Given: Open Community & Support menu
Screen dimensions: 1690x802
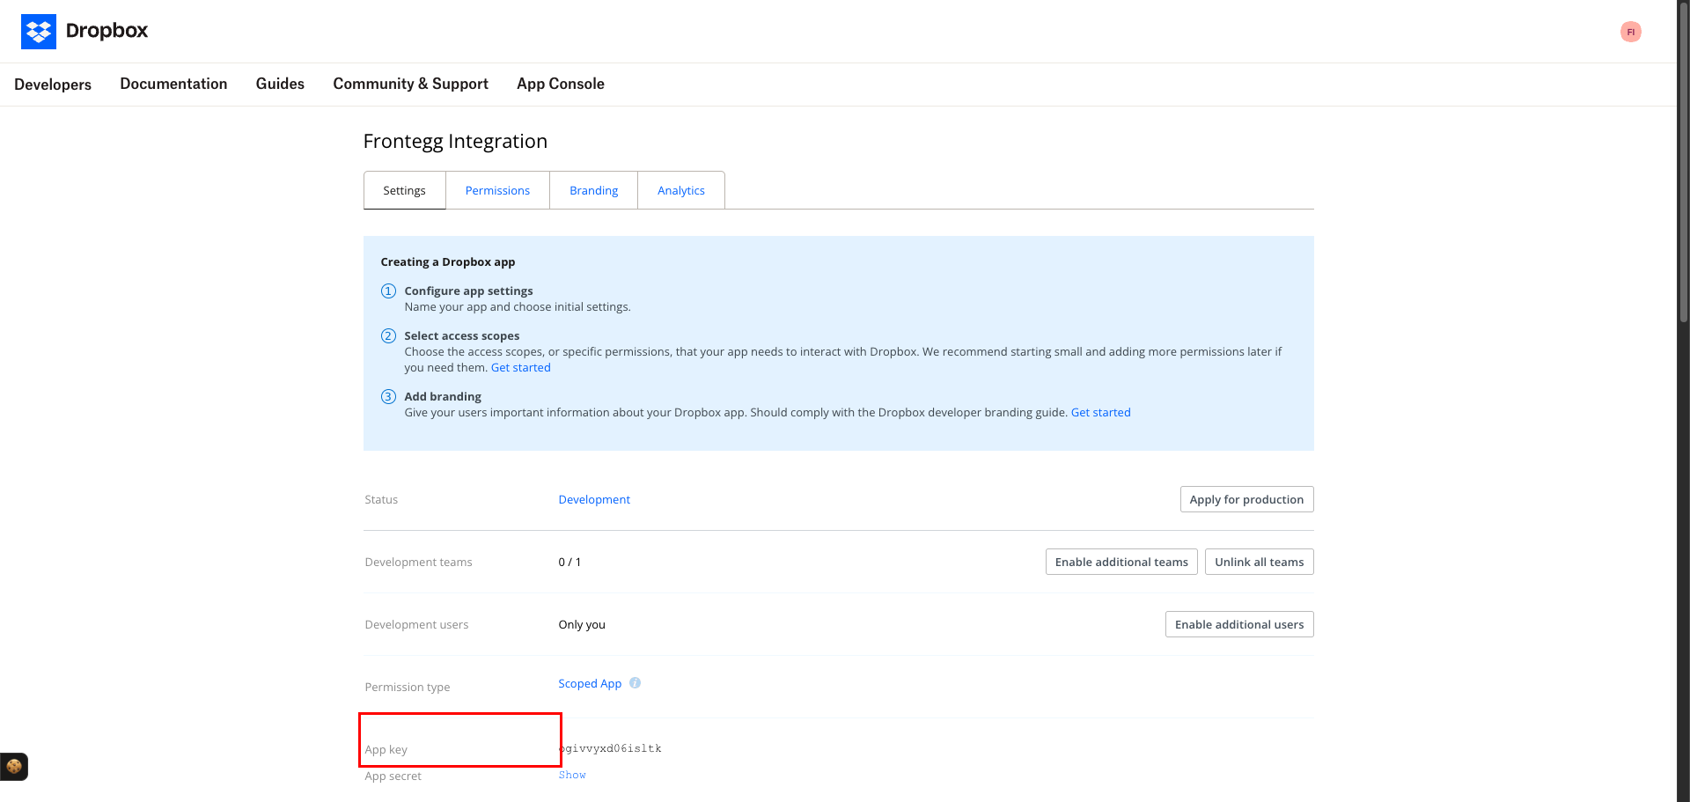Looking at the screenshot, I should [x=410, y=84].
